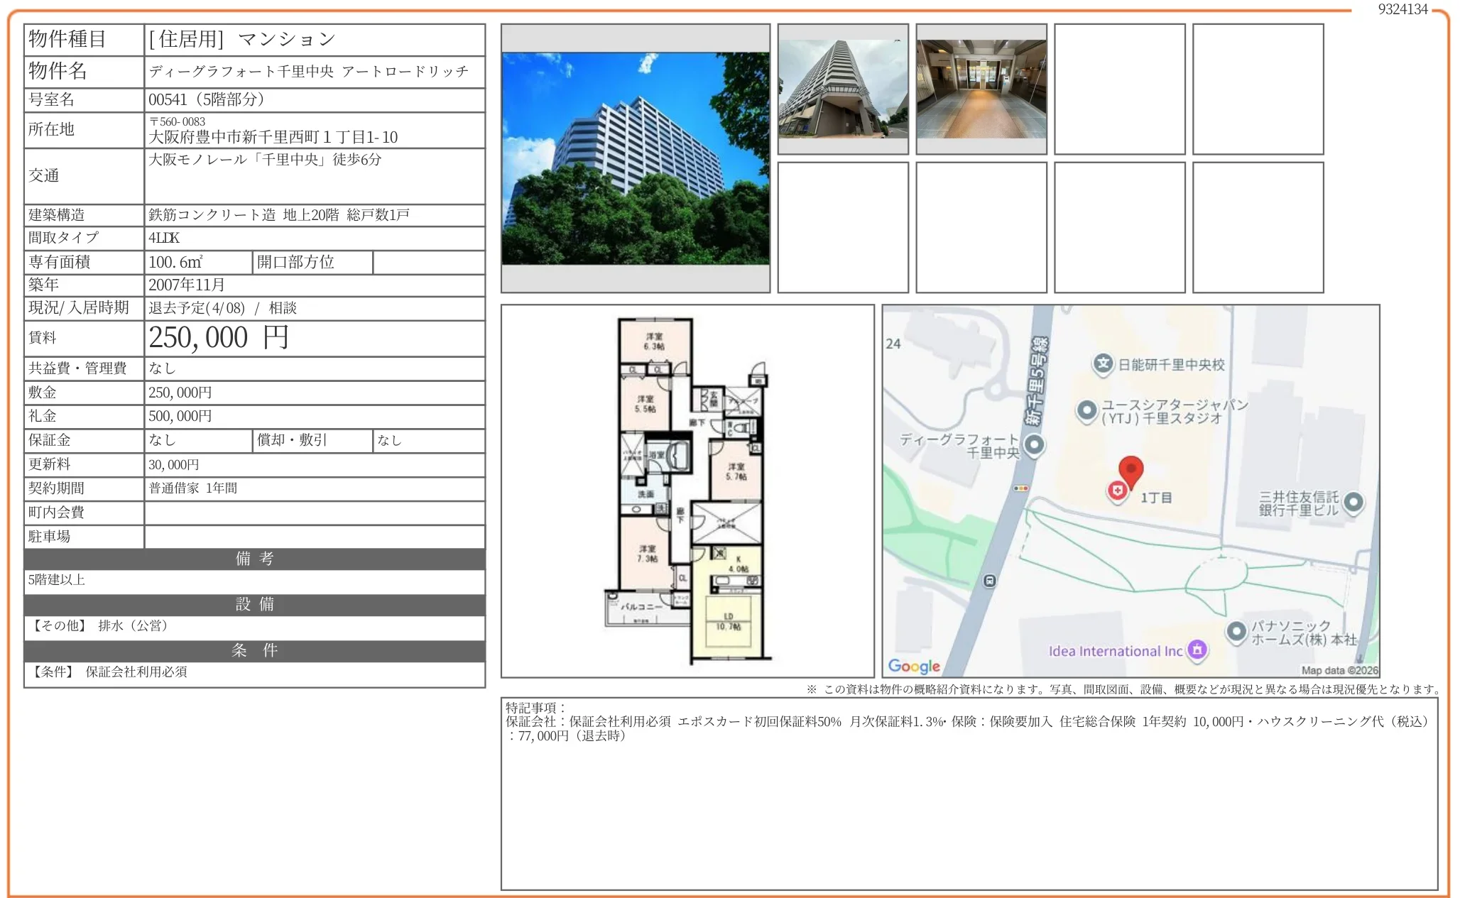Screen dimensions: 1460x898
Task: Click the 備考 section header
Action: 254,559
